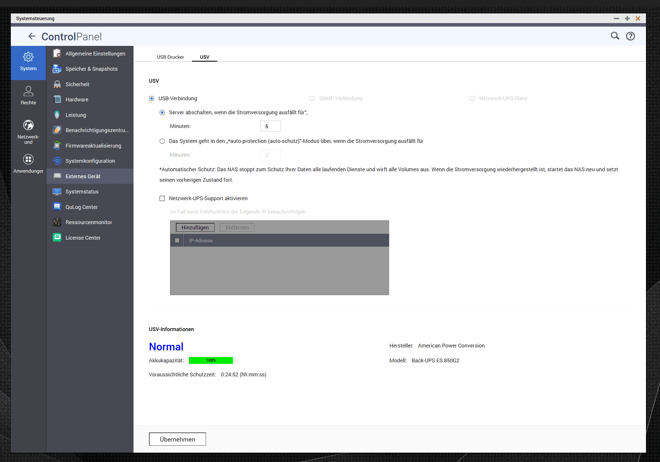Open the License Center menu entry

[x=90, y=238]
